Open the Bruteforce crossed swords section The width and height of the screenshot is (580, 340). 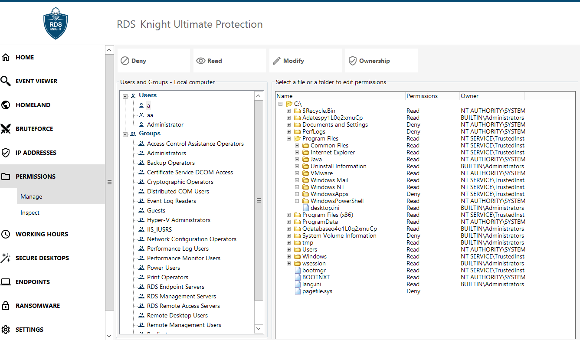coord(34,129)
